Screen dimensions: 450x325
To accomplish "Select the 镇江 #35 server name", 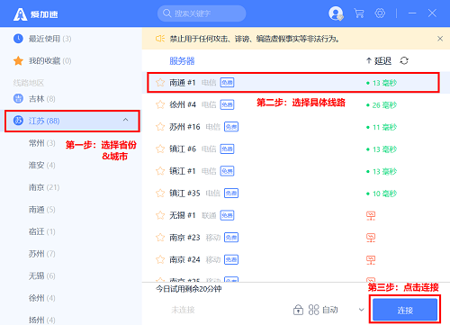I will [x=184, y=194].
